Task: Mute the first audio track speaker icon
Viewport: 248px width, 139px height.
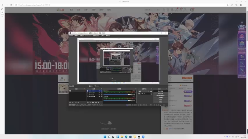Action: [x=131, y=95]
